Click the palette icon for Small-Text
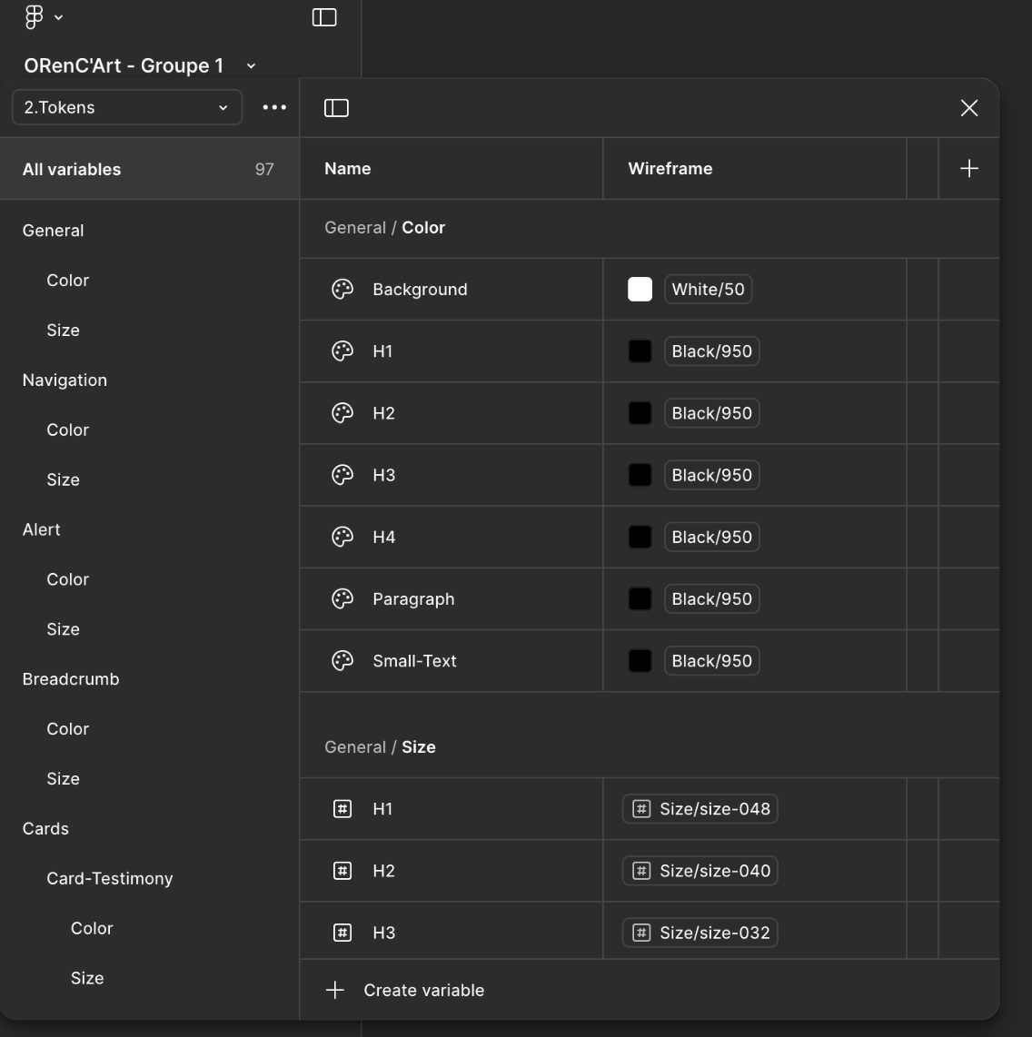Viewport: 1032px width, 1037px height. pyautogui.click(x=342, y=661)
